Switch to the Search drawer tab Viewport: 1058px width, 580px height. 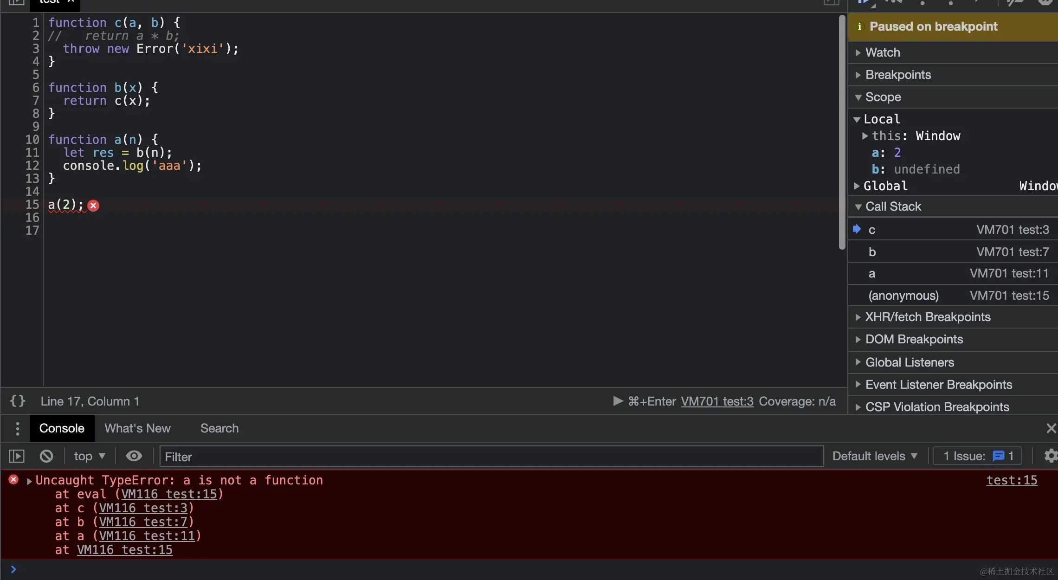pyautogui.click(x=219, y=428)
